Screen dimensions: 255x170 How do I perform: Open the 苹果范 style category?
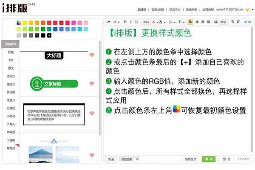tap(11, 132)
